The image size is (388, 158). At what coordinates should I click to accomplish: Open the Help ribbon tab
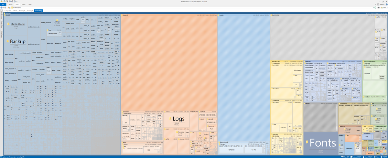coord(30,5)
